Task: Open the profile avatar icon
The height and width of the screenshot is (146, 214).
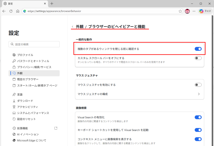Action: point(187,11)
